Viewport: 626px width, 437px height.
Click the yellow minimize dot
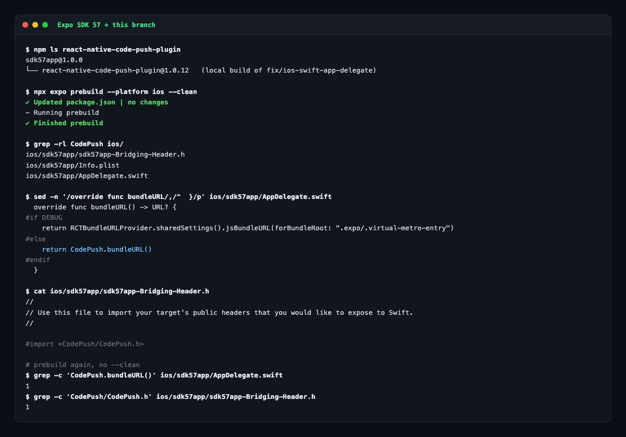pos(35,25)
